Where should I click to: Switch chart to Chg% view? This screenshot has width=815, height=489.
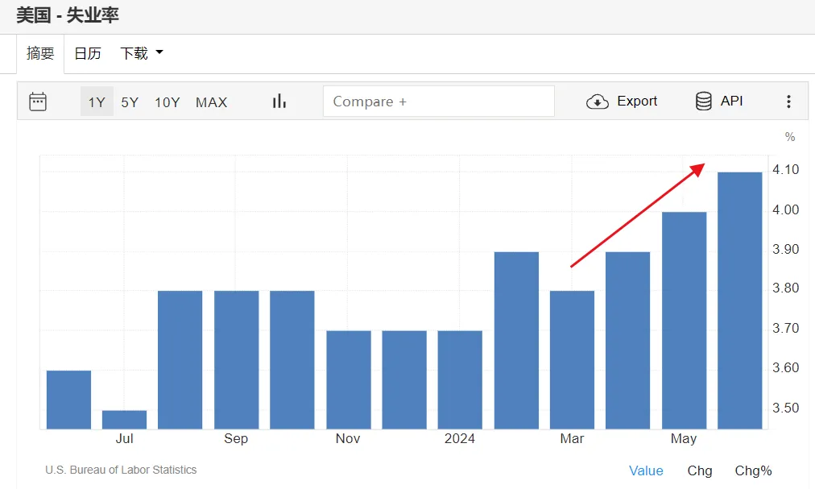coord(753,470)
